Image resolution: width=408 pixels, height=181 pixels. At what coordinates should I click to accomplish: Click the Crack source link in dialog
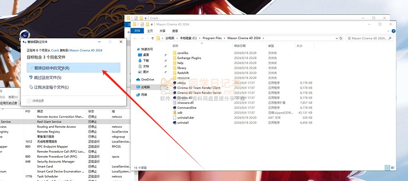(x=55, y=51)
